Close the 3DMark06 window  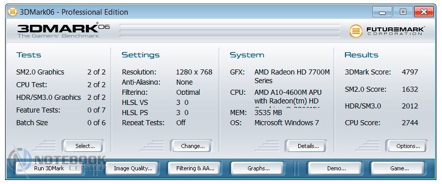pyautogui.click(x=424, y=12)
